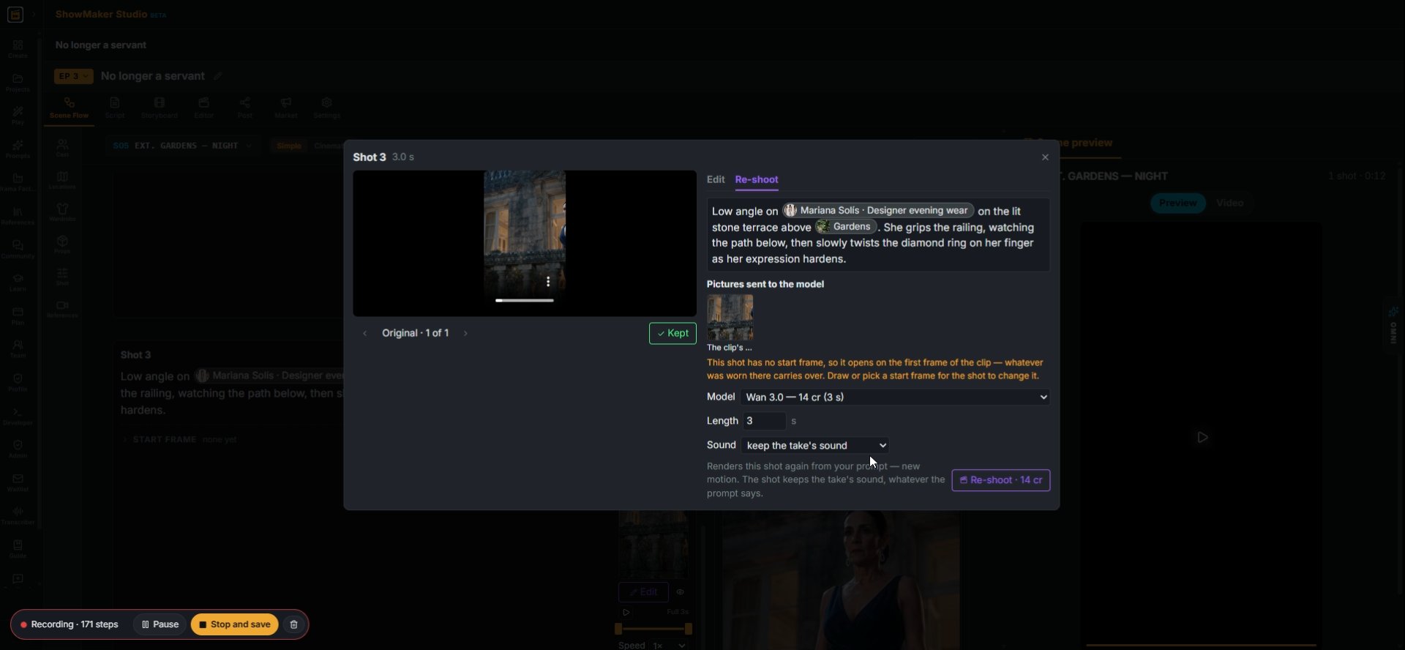
Task: Open Projects in the left sidebar
Action: coord(18,83)
